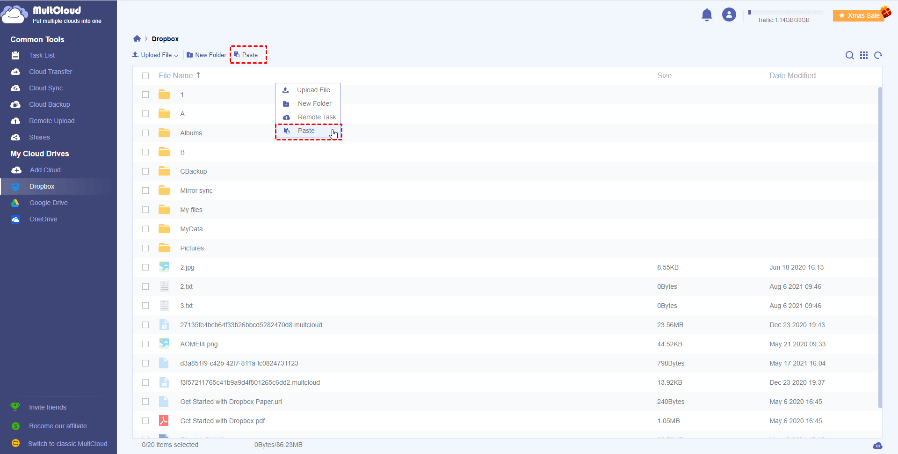Click the OneDrive logo icon
The height and width of the screenshot is (454, 898).
point(15,219)
